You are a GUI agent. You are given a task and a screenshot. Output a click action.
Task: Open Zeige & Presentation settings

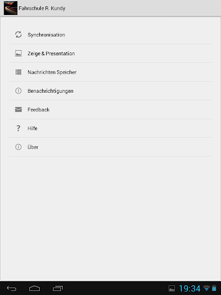coord(110,54)
